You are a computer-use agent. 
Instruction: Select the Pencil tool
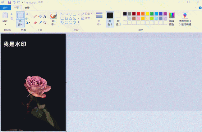coord(35,16)
